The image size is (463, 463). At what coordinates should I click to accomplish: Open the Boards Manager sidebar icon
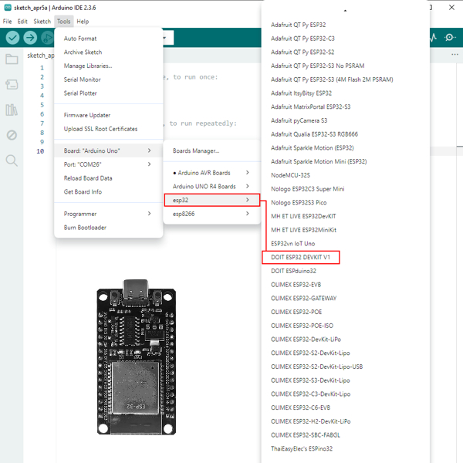[12, 84]
